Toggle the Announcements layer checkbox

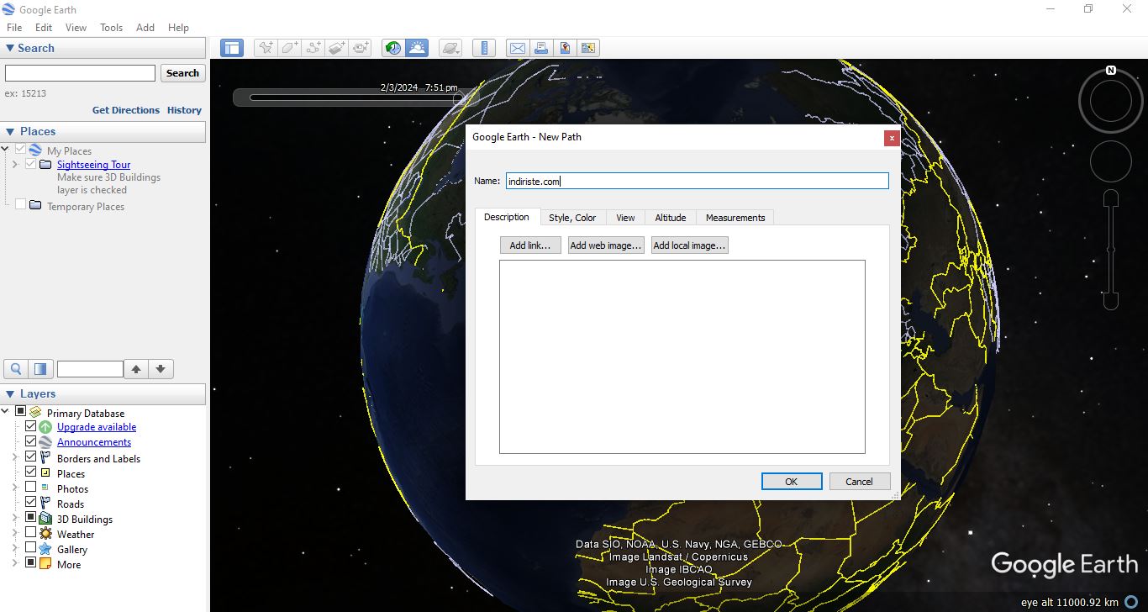coord(31,441)
